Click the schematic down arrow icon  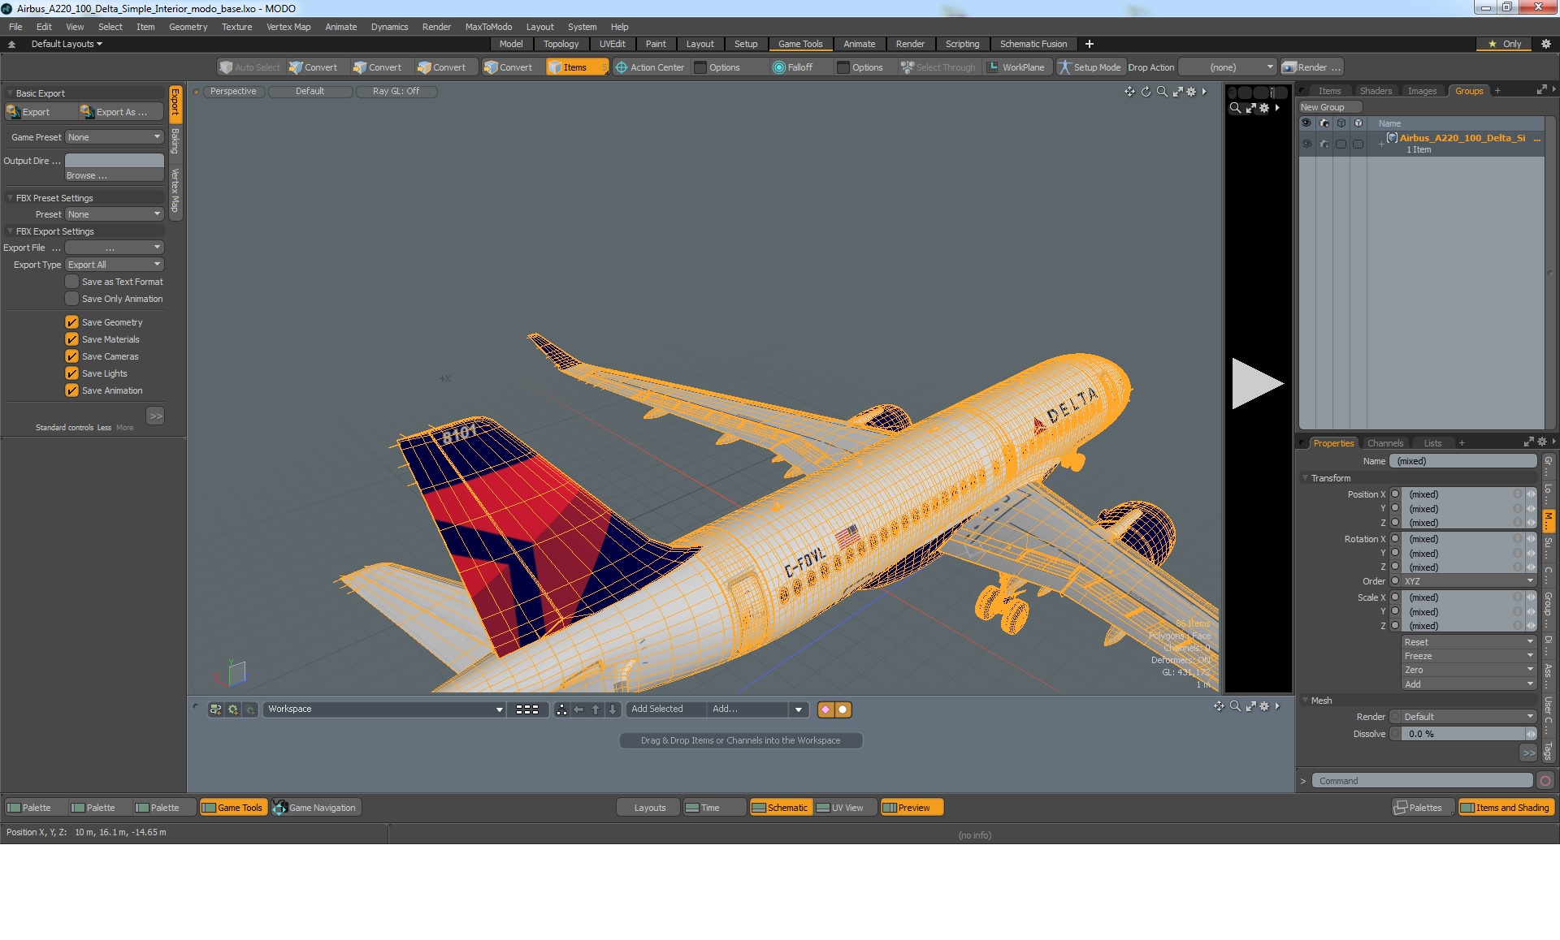(613, 709)
